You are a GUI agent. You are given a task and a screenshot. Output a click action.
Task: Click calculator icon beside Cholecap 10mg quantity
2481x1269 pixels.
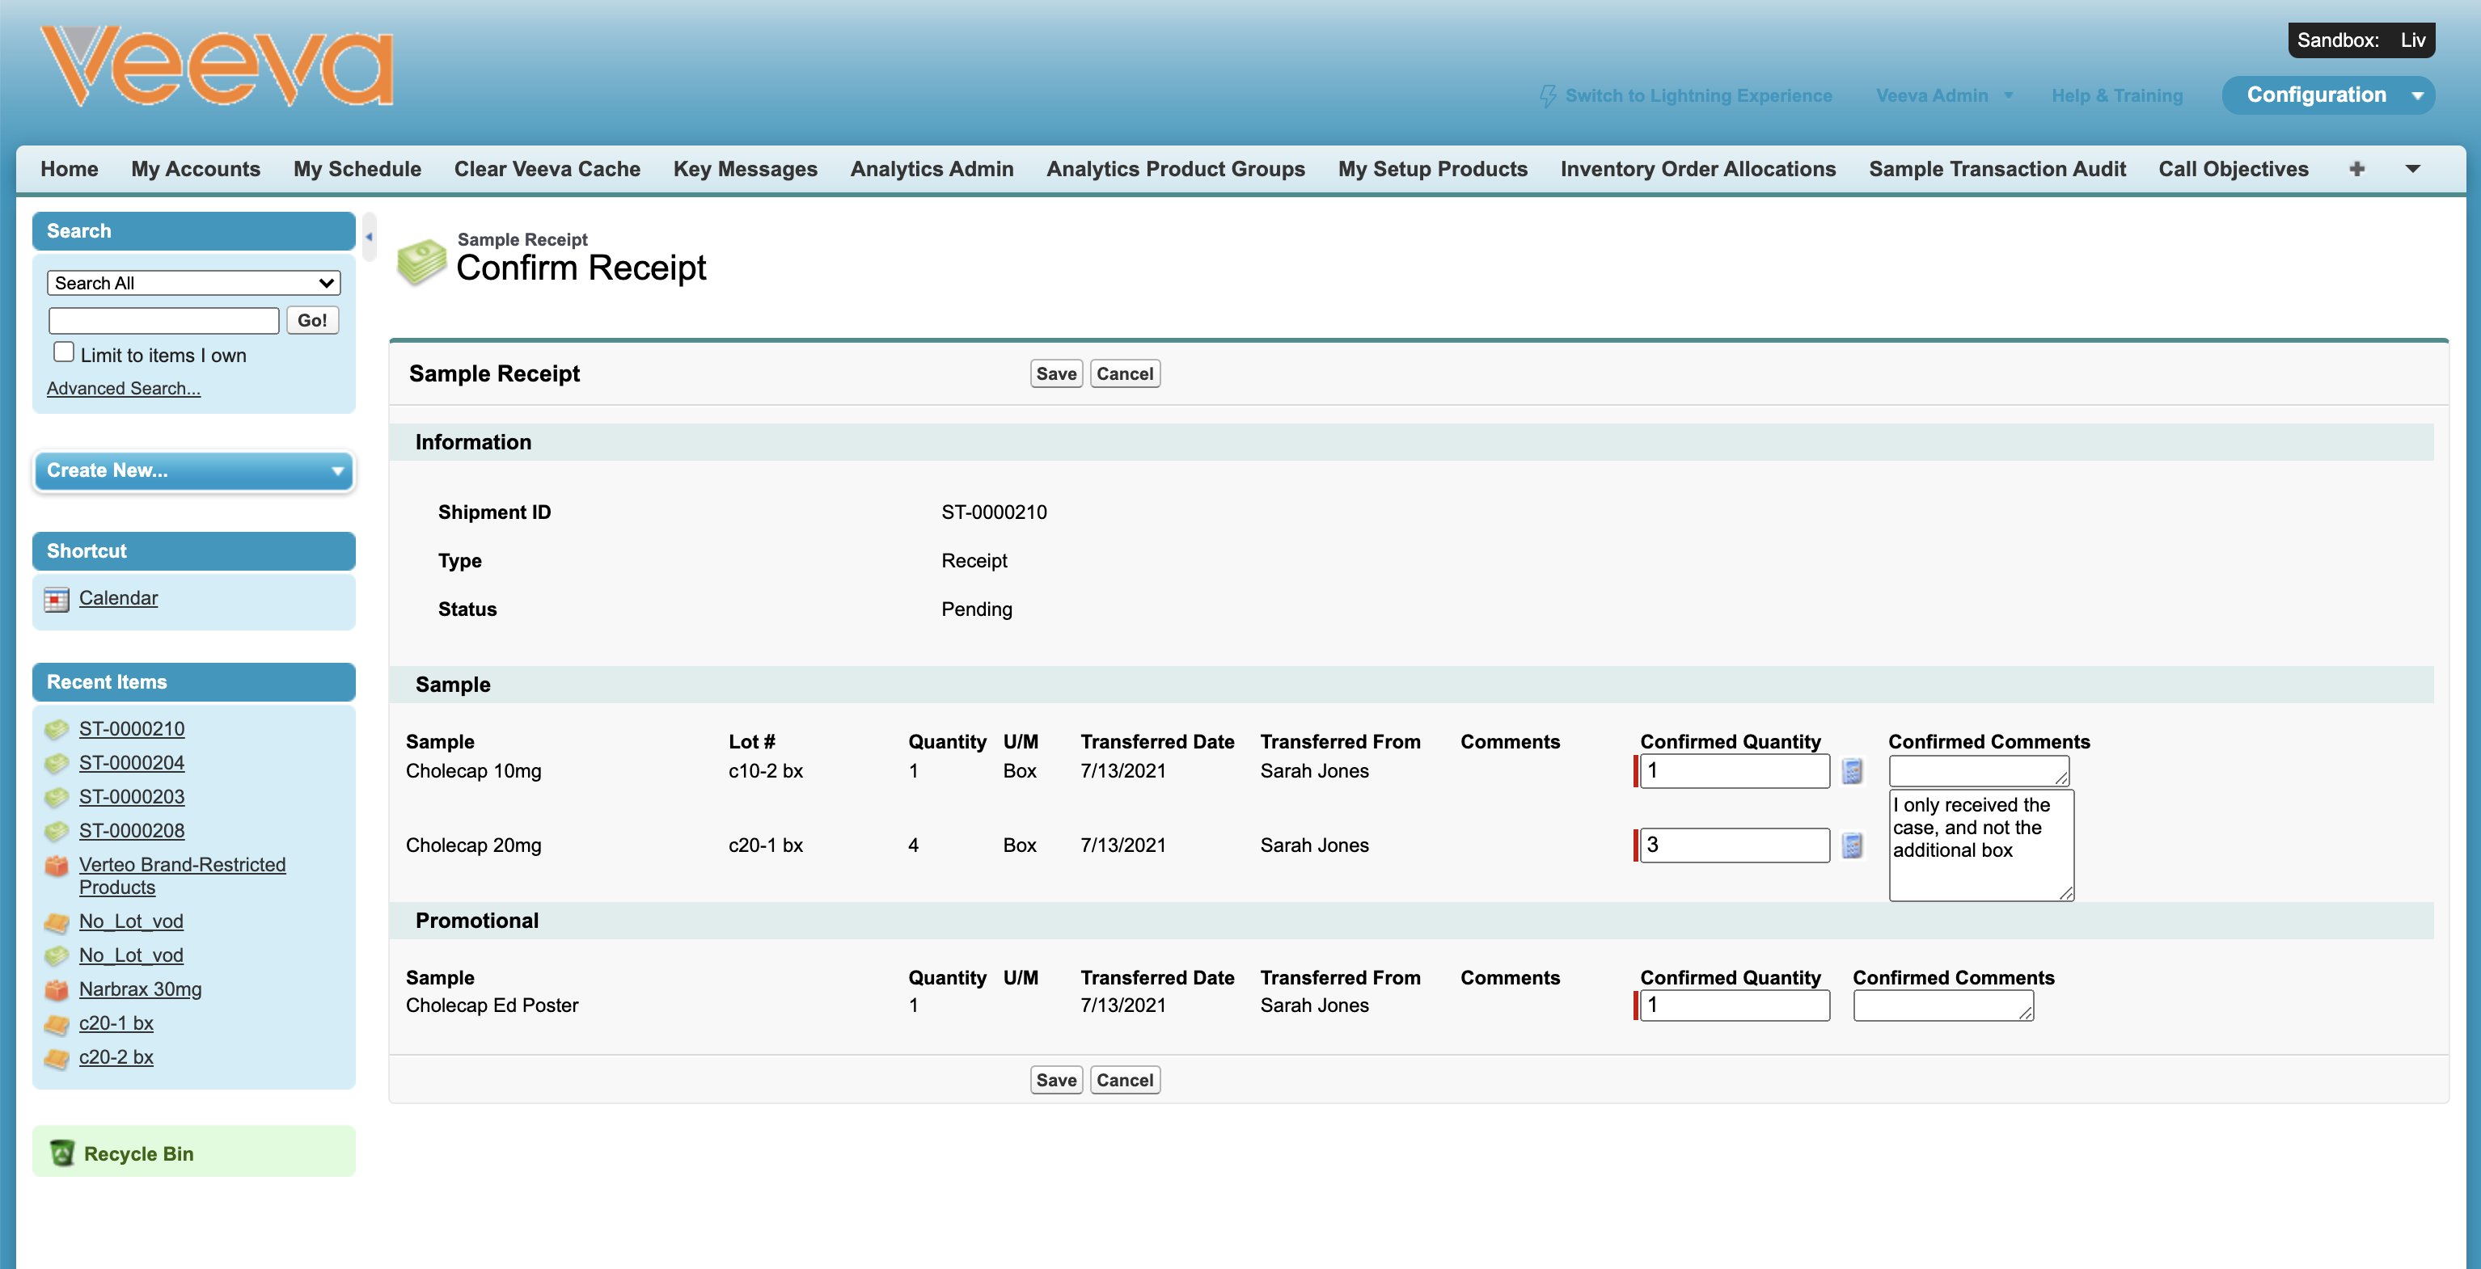click(1851, 771)
